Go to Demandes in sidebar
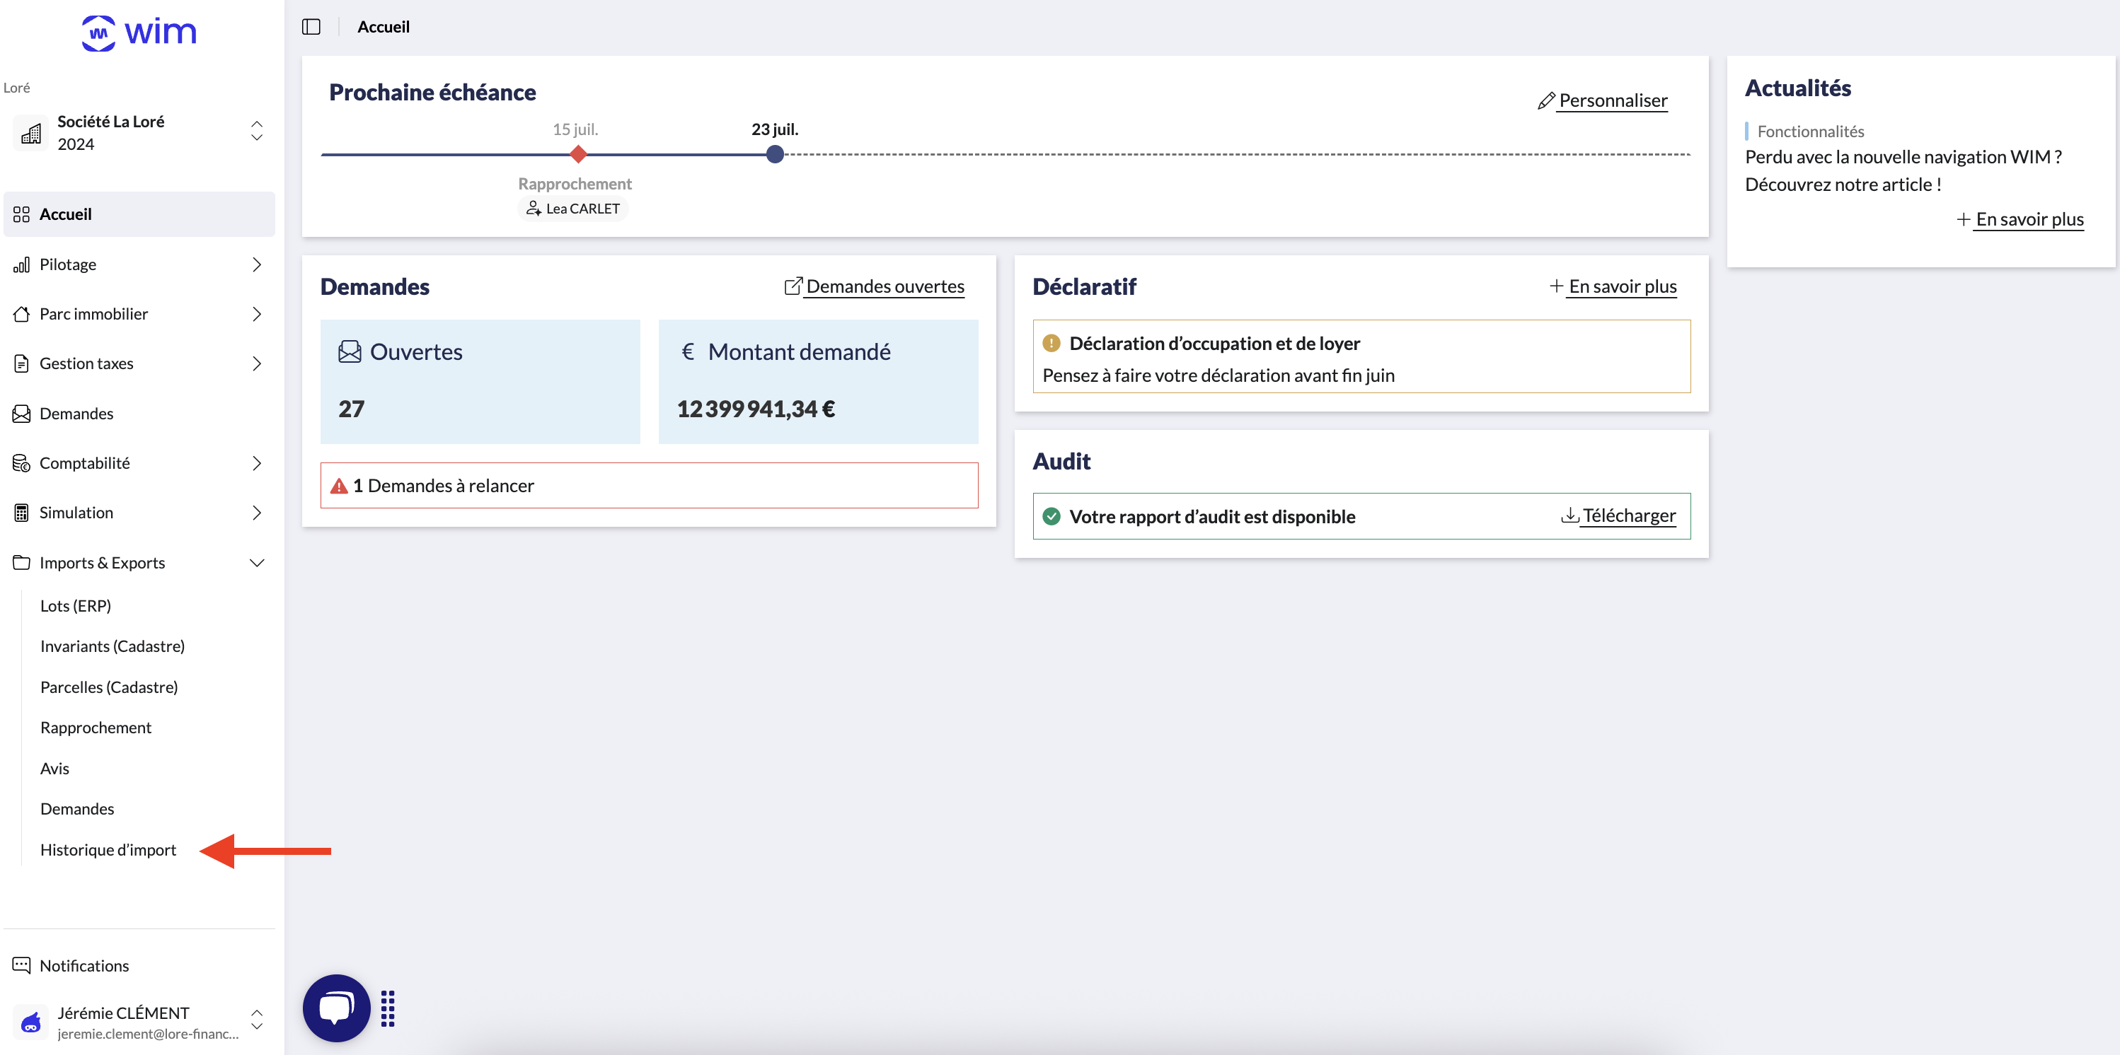The height and width of the screenshot is (1055, 2120). [76, 414]
